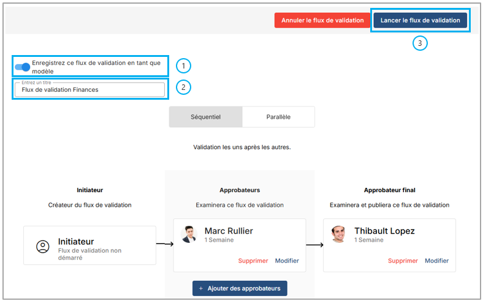Click Supprimer on Marc Rullier's card

click(253, 261)
